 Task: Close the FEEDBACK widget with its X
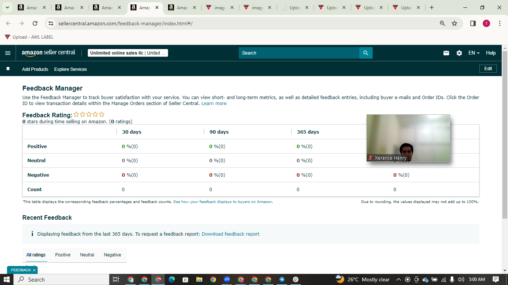pyautogui.click(x=34, y=270)
